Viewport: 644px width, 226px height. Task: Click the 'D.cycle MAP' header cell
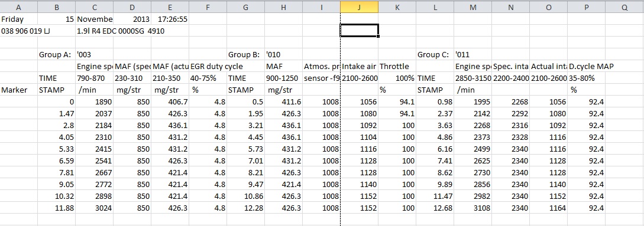[x=586, y=67]
